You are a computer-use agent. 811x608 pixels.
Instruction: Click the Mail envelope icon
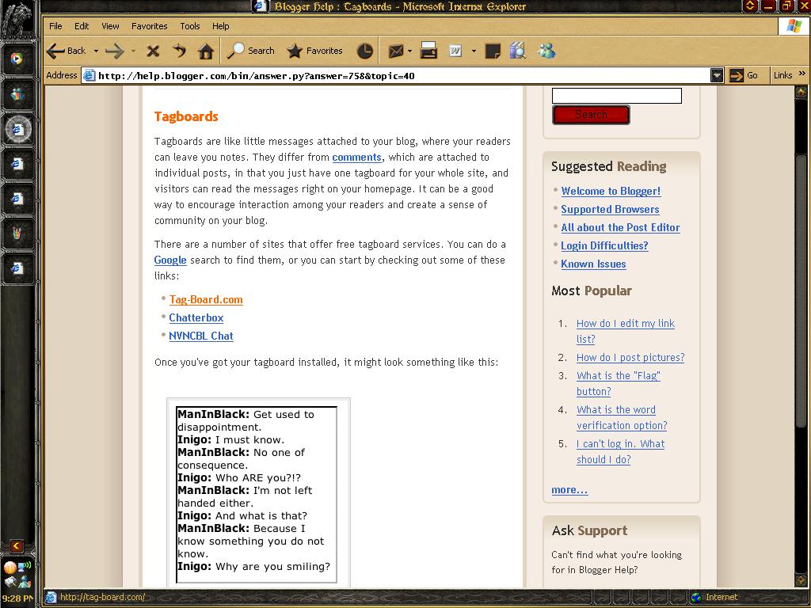pos(396,51)
